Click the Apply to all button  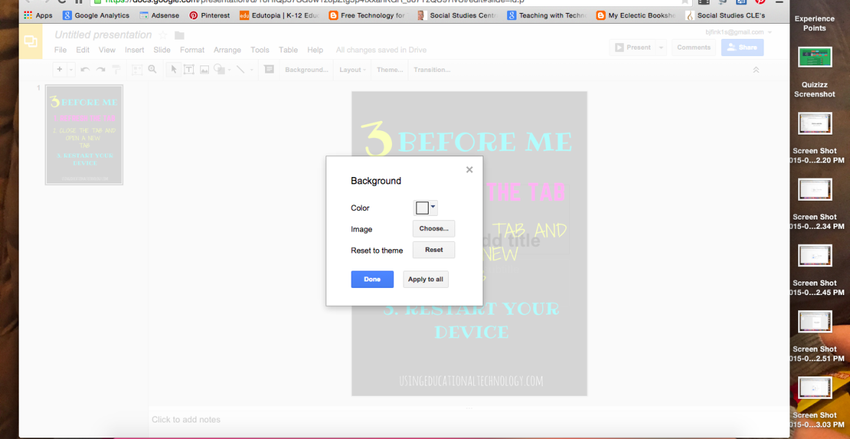point(426,279)
